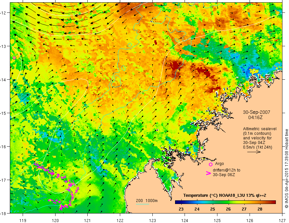This screenshot has width=289, height=223.
Task: Click the 120 longitude axis label
Action: pos(55,220)
